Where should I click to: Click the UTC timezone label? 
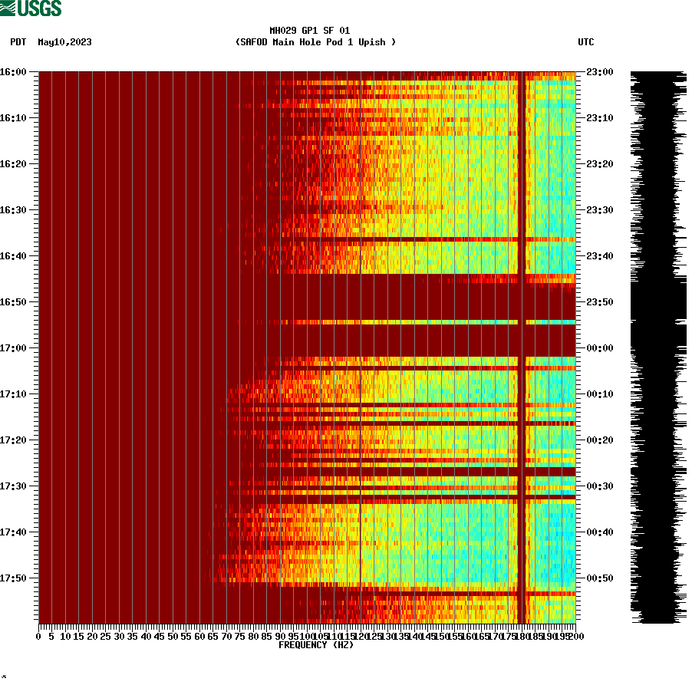587,43
